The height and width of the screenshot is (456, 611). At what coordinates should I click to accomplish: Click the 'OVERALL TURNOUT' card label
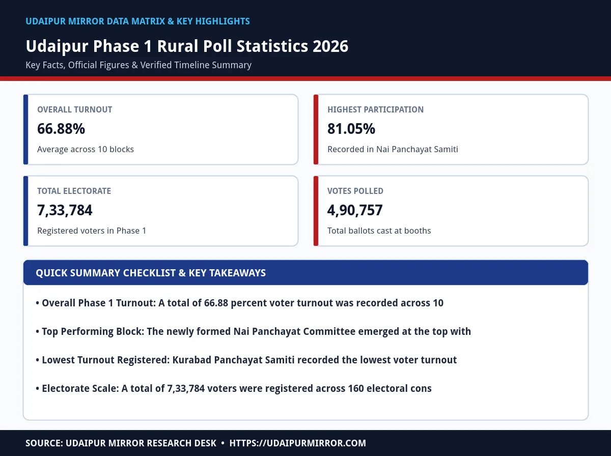pyautogui.click(x=75, y=109)
